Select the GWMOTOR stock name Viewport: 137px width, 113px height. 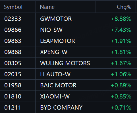[x=56, y=19]
